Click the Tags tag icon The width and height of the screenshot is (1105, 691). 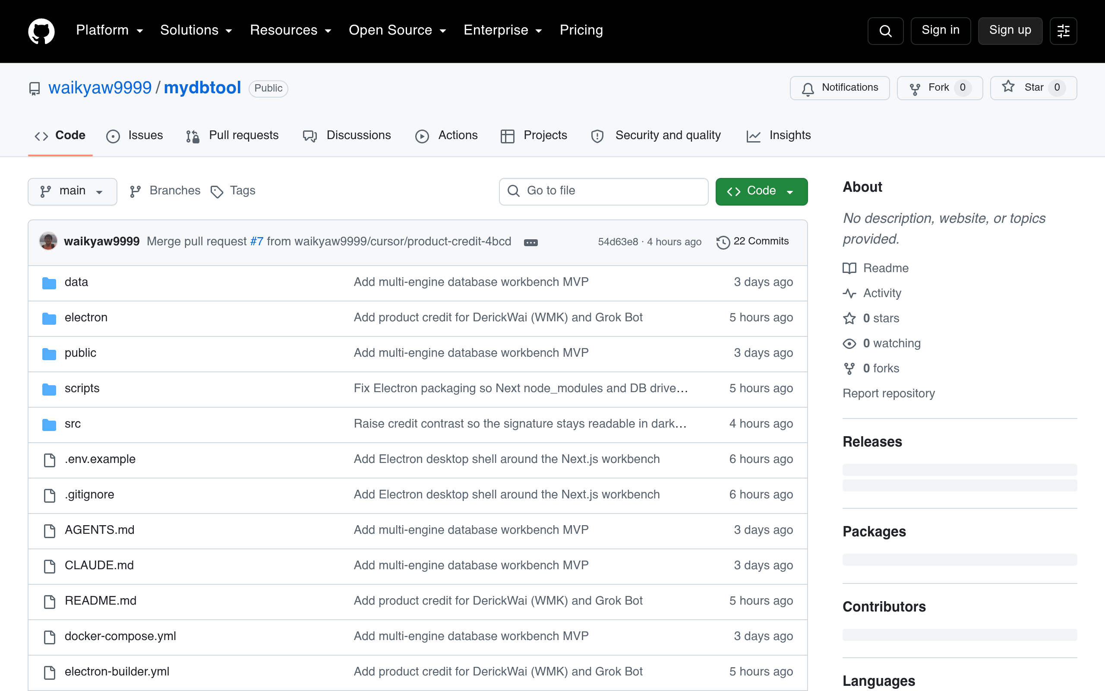(217, 192)
